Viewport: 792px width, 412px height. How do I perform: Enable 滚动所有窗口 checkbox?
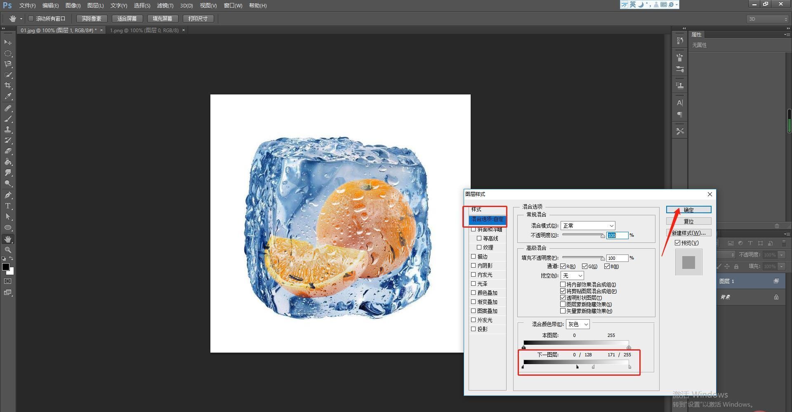point(31,19)
